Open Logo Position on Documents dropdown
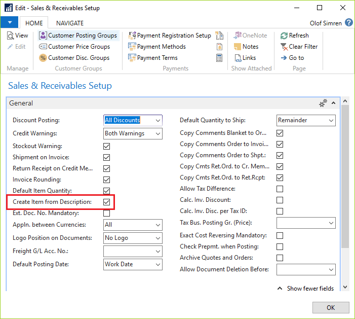The height and width of the screenshot is (319, 355). (x=158, y=238)
